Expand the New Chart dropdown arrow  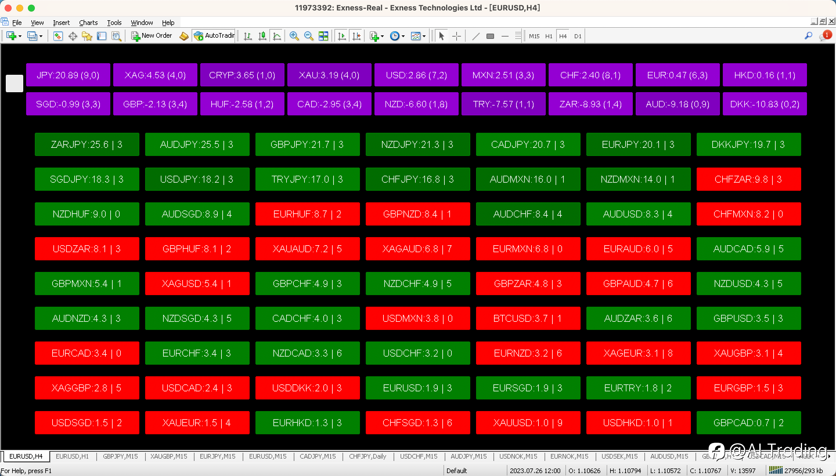20,36
